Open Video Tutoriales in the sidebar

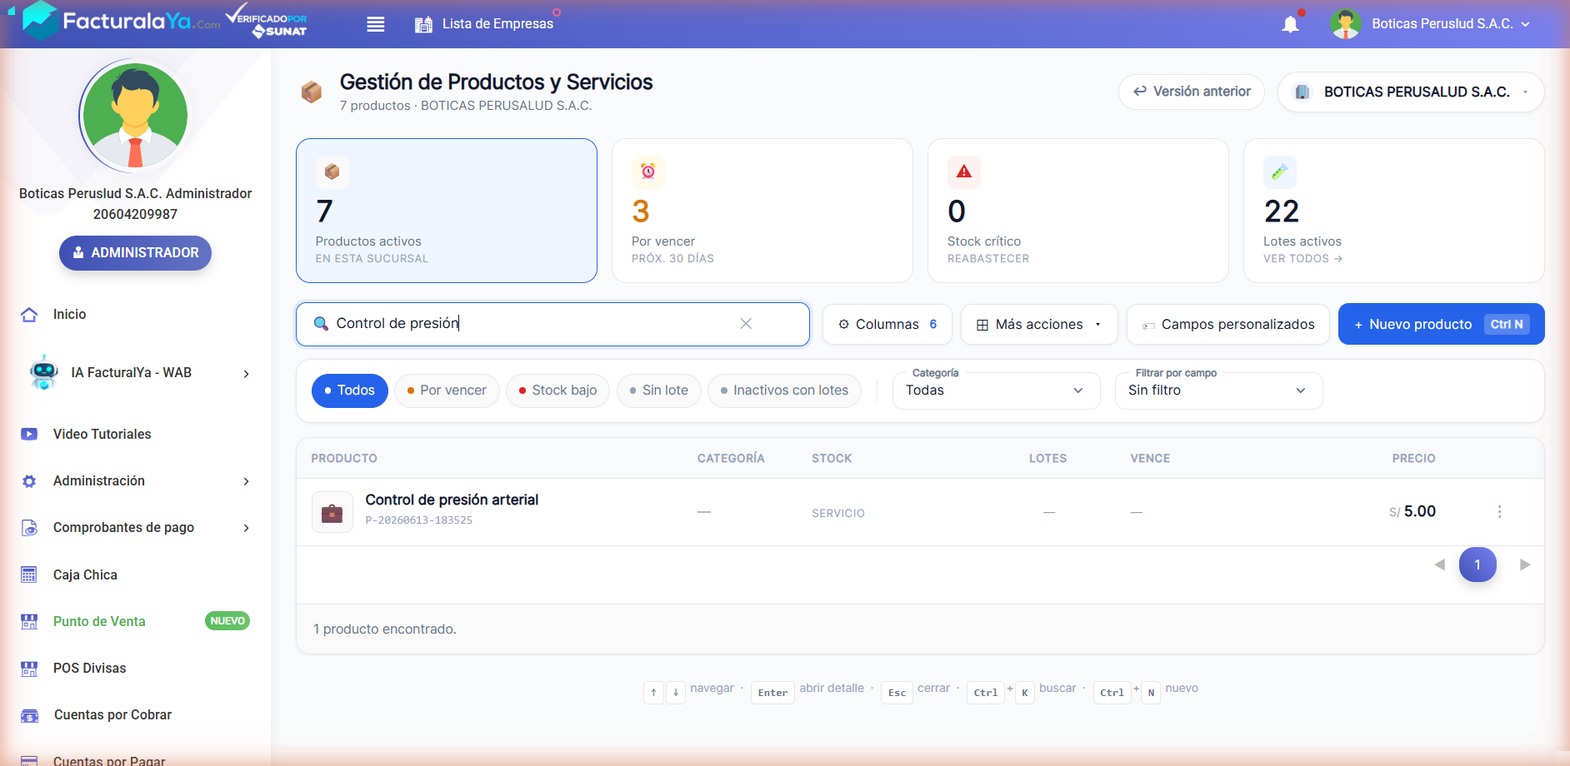102,434
